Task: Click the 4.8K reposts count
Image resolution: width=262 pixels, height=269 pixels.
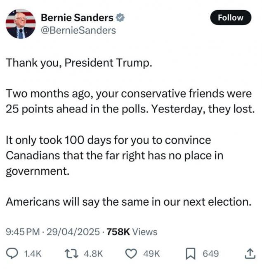Action: [x=93, y=254]
